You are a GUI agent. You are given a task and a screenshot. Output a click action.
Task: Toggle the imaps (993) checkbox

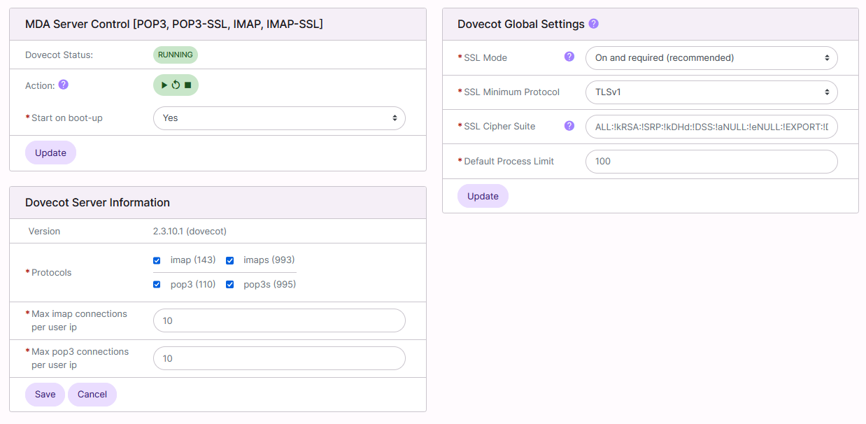(x=230, y=260)
